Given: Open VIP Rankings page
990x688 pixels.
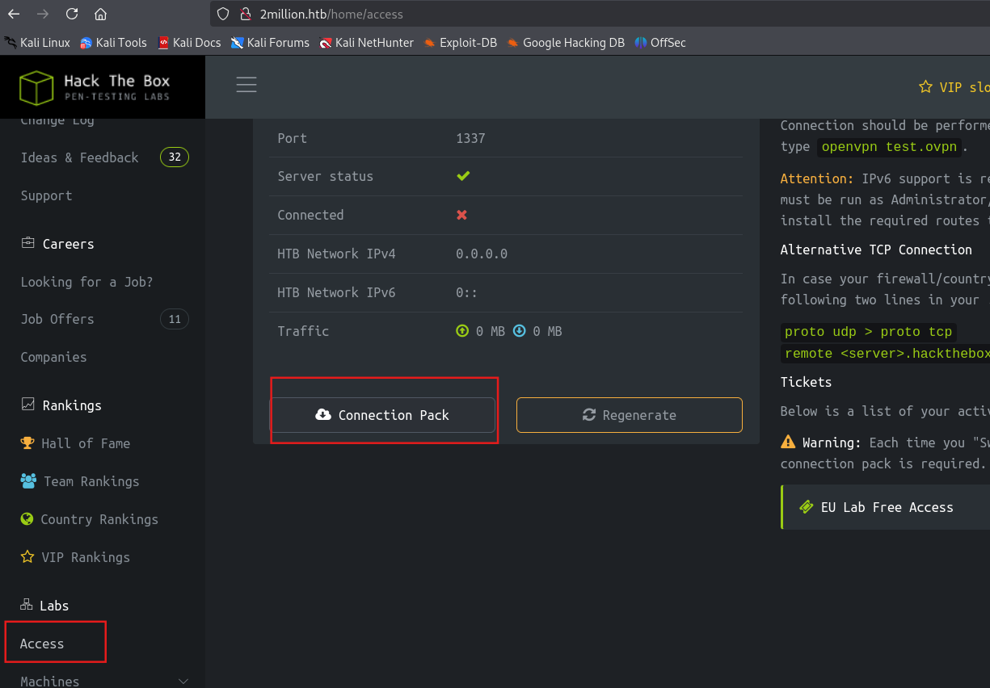Looking at the screenshot, I should point(86,557).
